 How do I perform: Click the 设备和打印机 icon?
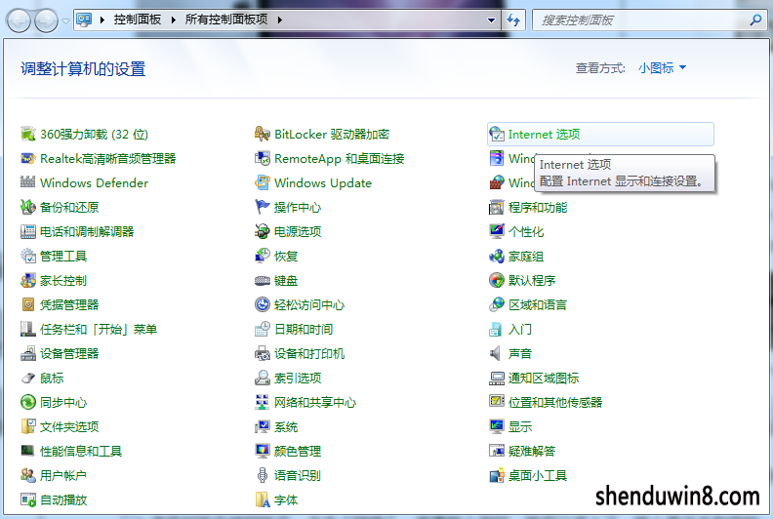[263, 353]
